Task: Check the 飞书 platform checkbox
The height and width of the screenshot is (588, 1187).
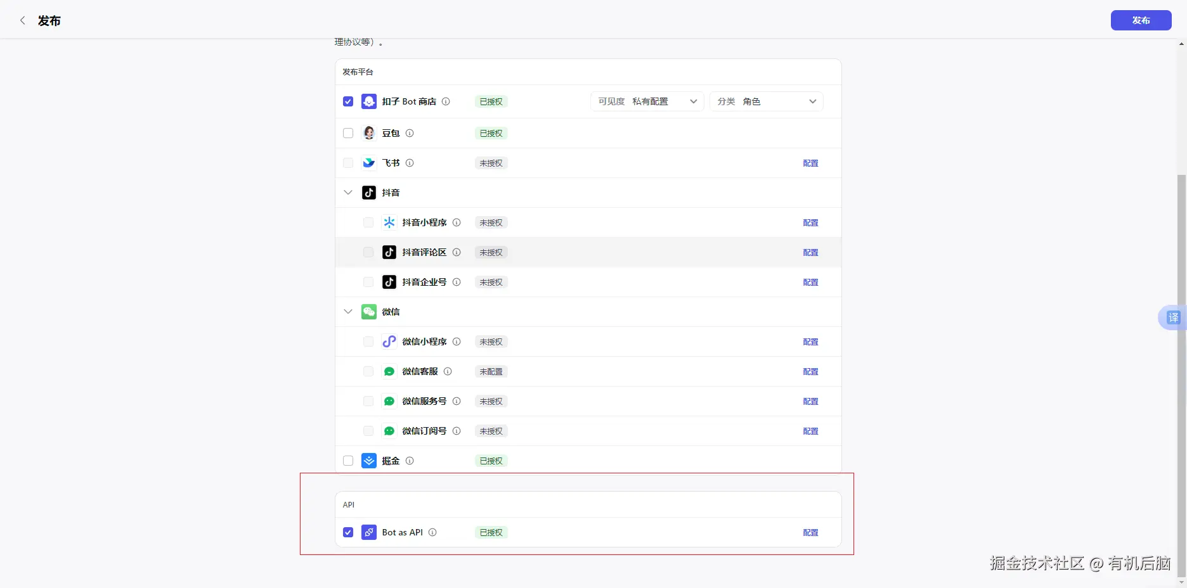Action: click(x=348, y=163)
